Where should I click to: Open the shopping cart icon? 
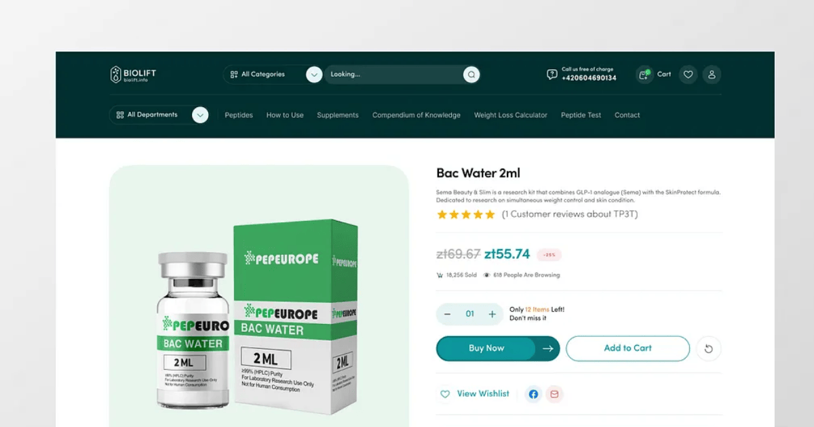644,75
